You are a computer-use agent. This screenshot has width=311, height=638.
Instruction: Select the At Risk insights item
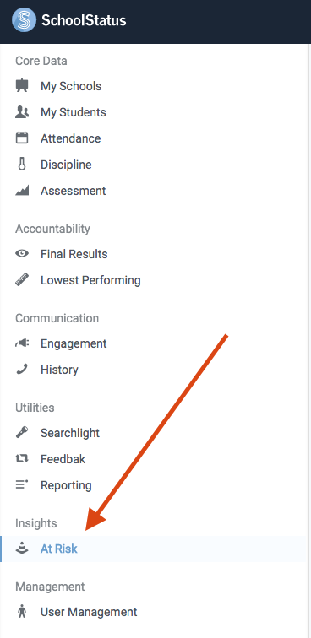coord(153,549)
